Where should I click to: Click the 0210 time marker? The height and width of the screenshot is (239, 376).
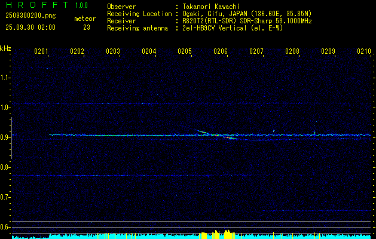(x=364, y=52)
